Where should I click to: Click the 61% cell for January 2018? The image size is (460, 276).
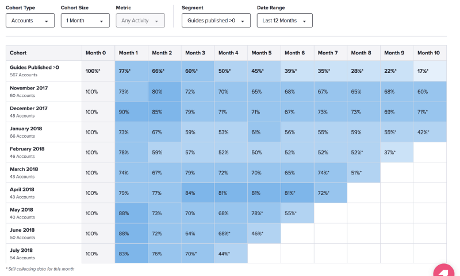(264, 132)
